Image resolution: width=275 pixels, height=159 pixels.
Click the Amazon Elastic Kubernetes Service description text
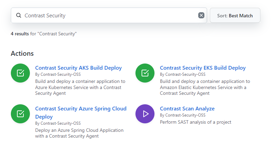point(205,87)
